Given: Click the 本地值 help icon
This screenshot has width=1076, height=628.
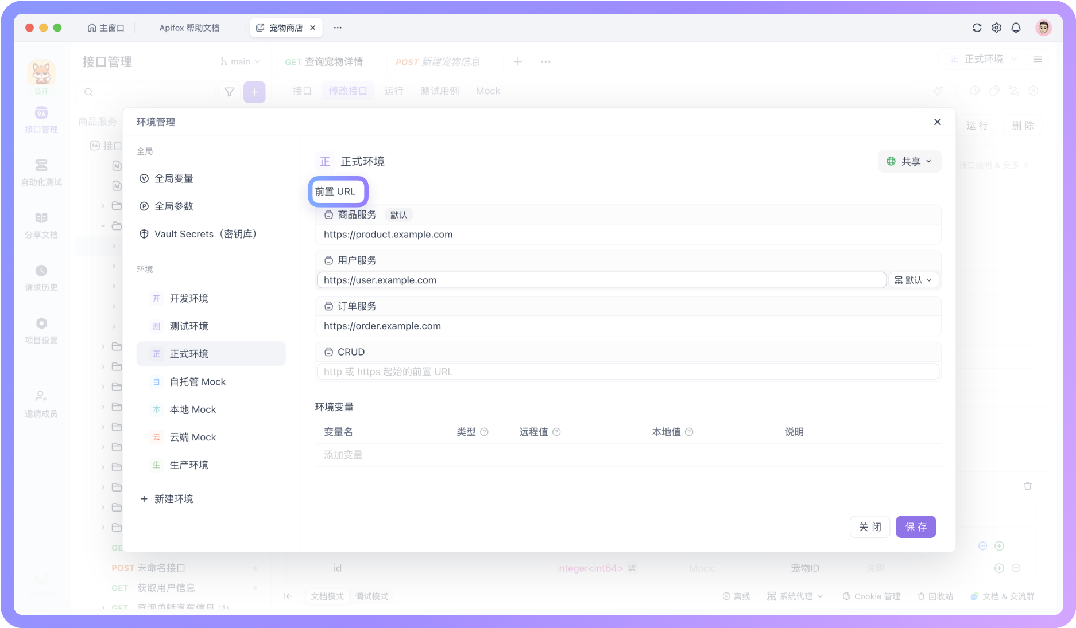Looking at the screenshot, I should click(689, 432).
